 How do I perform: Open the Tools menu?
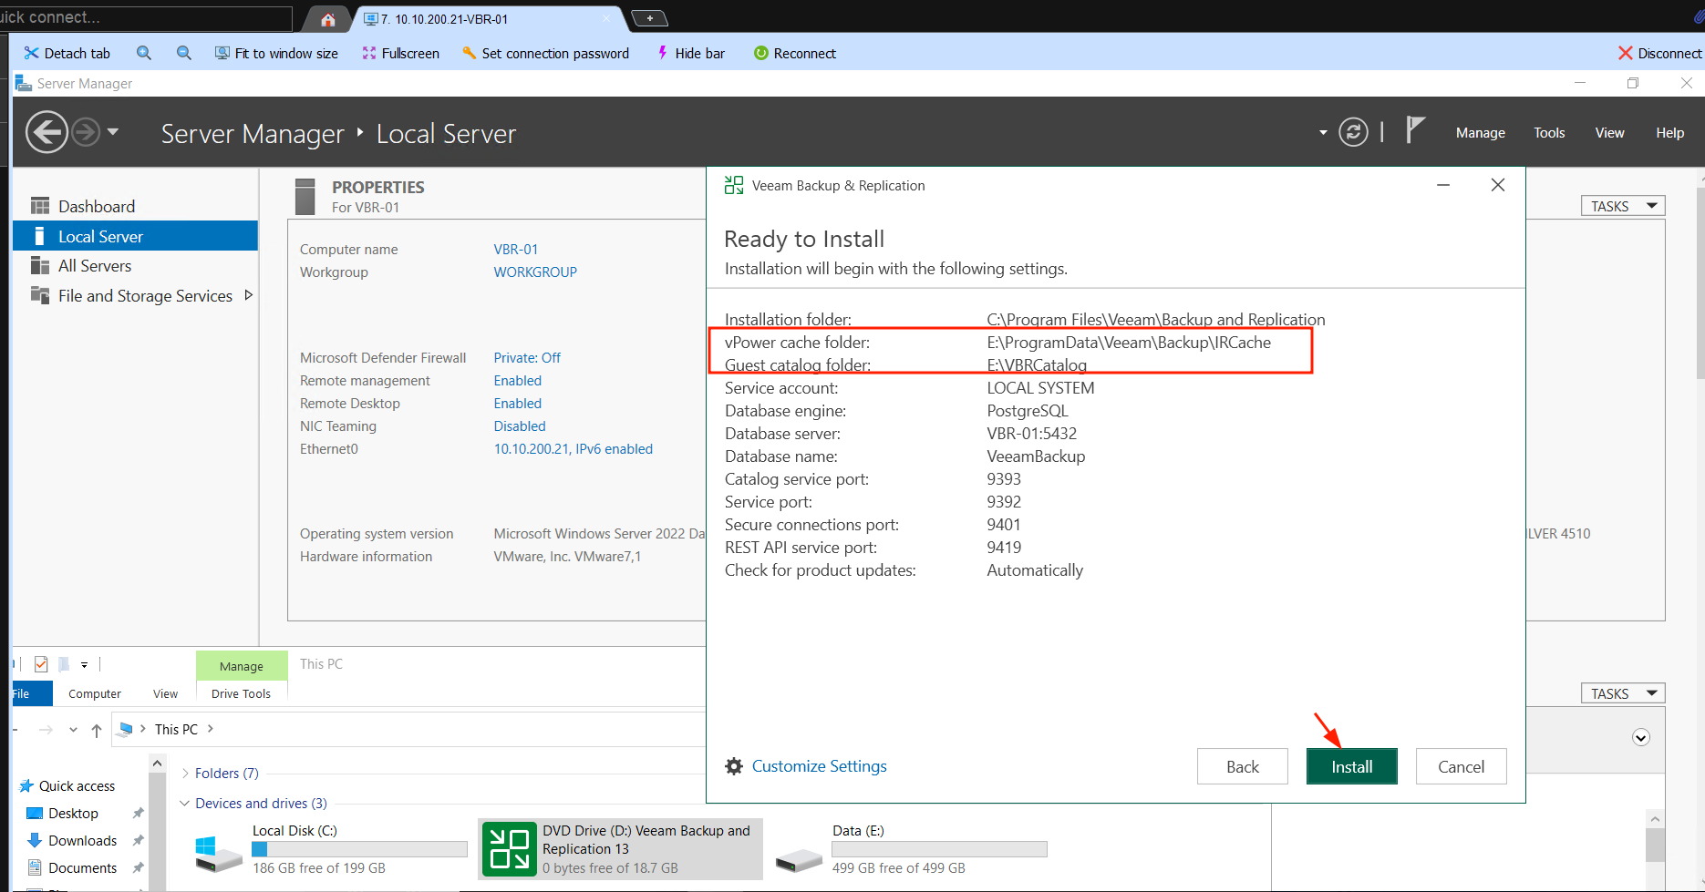(1549, 133)
